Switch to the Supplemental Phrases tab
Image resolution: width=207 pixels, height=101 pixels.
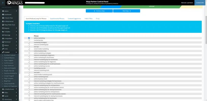(x=57, y=19)
